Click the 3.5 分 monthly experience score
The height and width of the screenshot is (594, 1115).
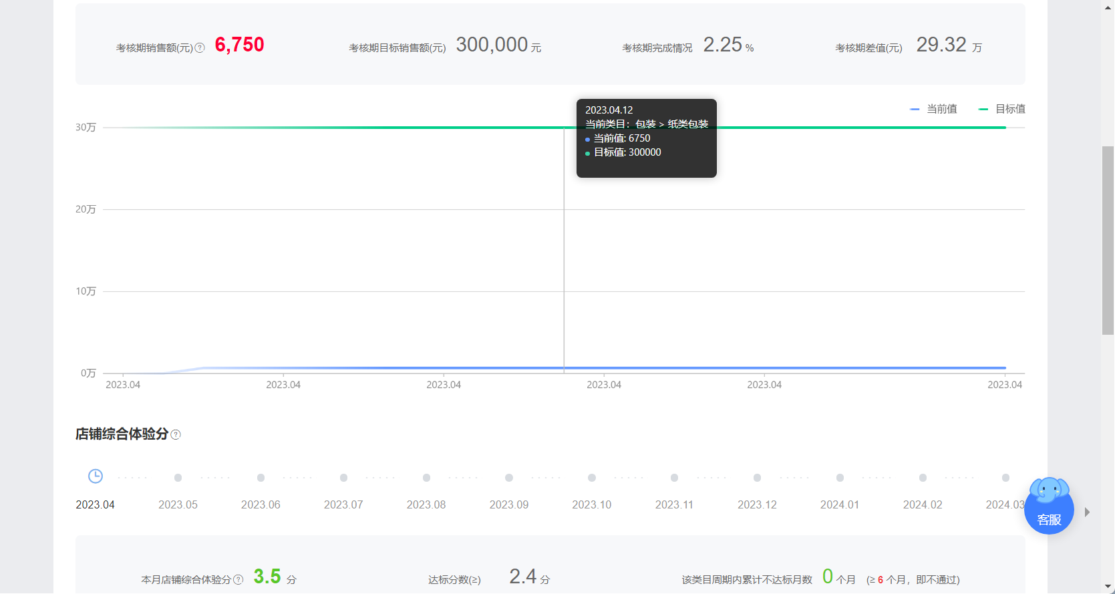pyautogui.click(x=275, y=577)
